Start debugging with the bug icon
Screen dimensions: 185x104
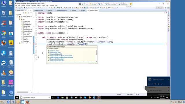pos(54,8)
